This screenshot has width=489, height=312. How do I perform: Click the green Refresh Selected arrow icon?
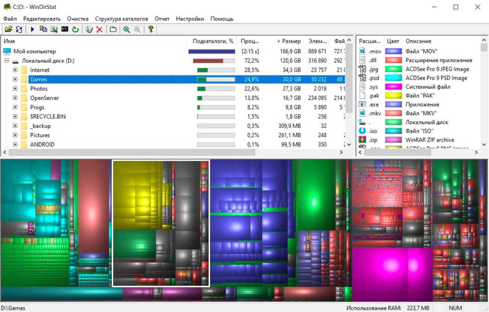75,29
